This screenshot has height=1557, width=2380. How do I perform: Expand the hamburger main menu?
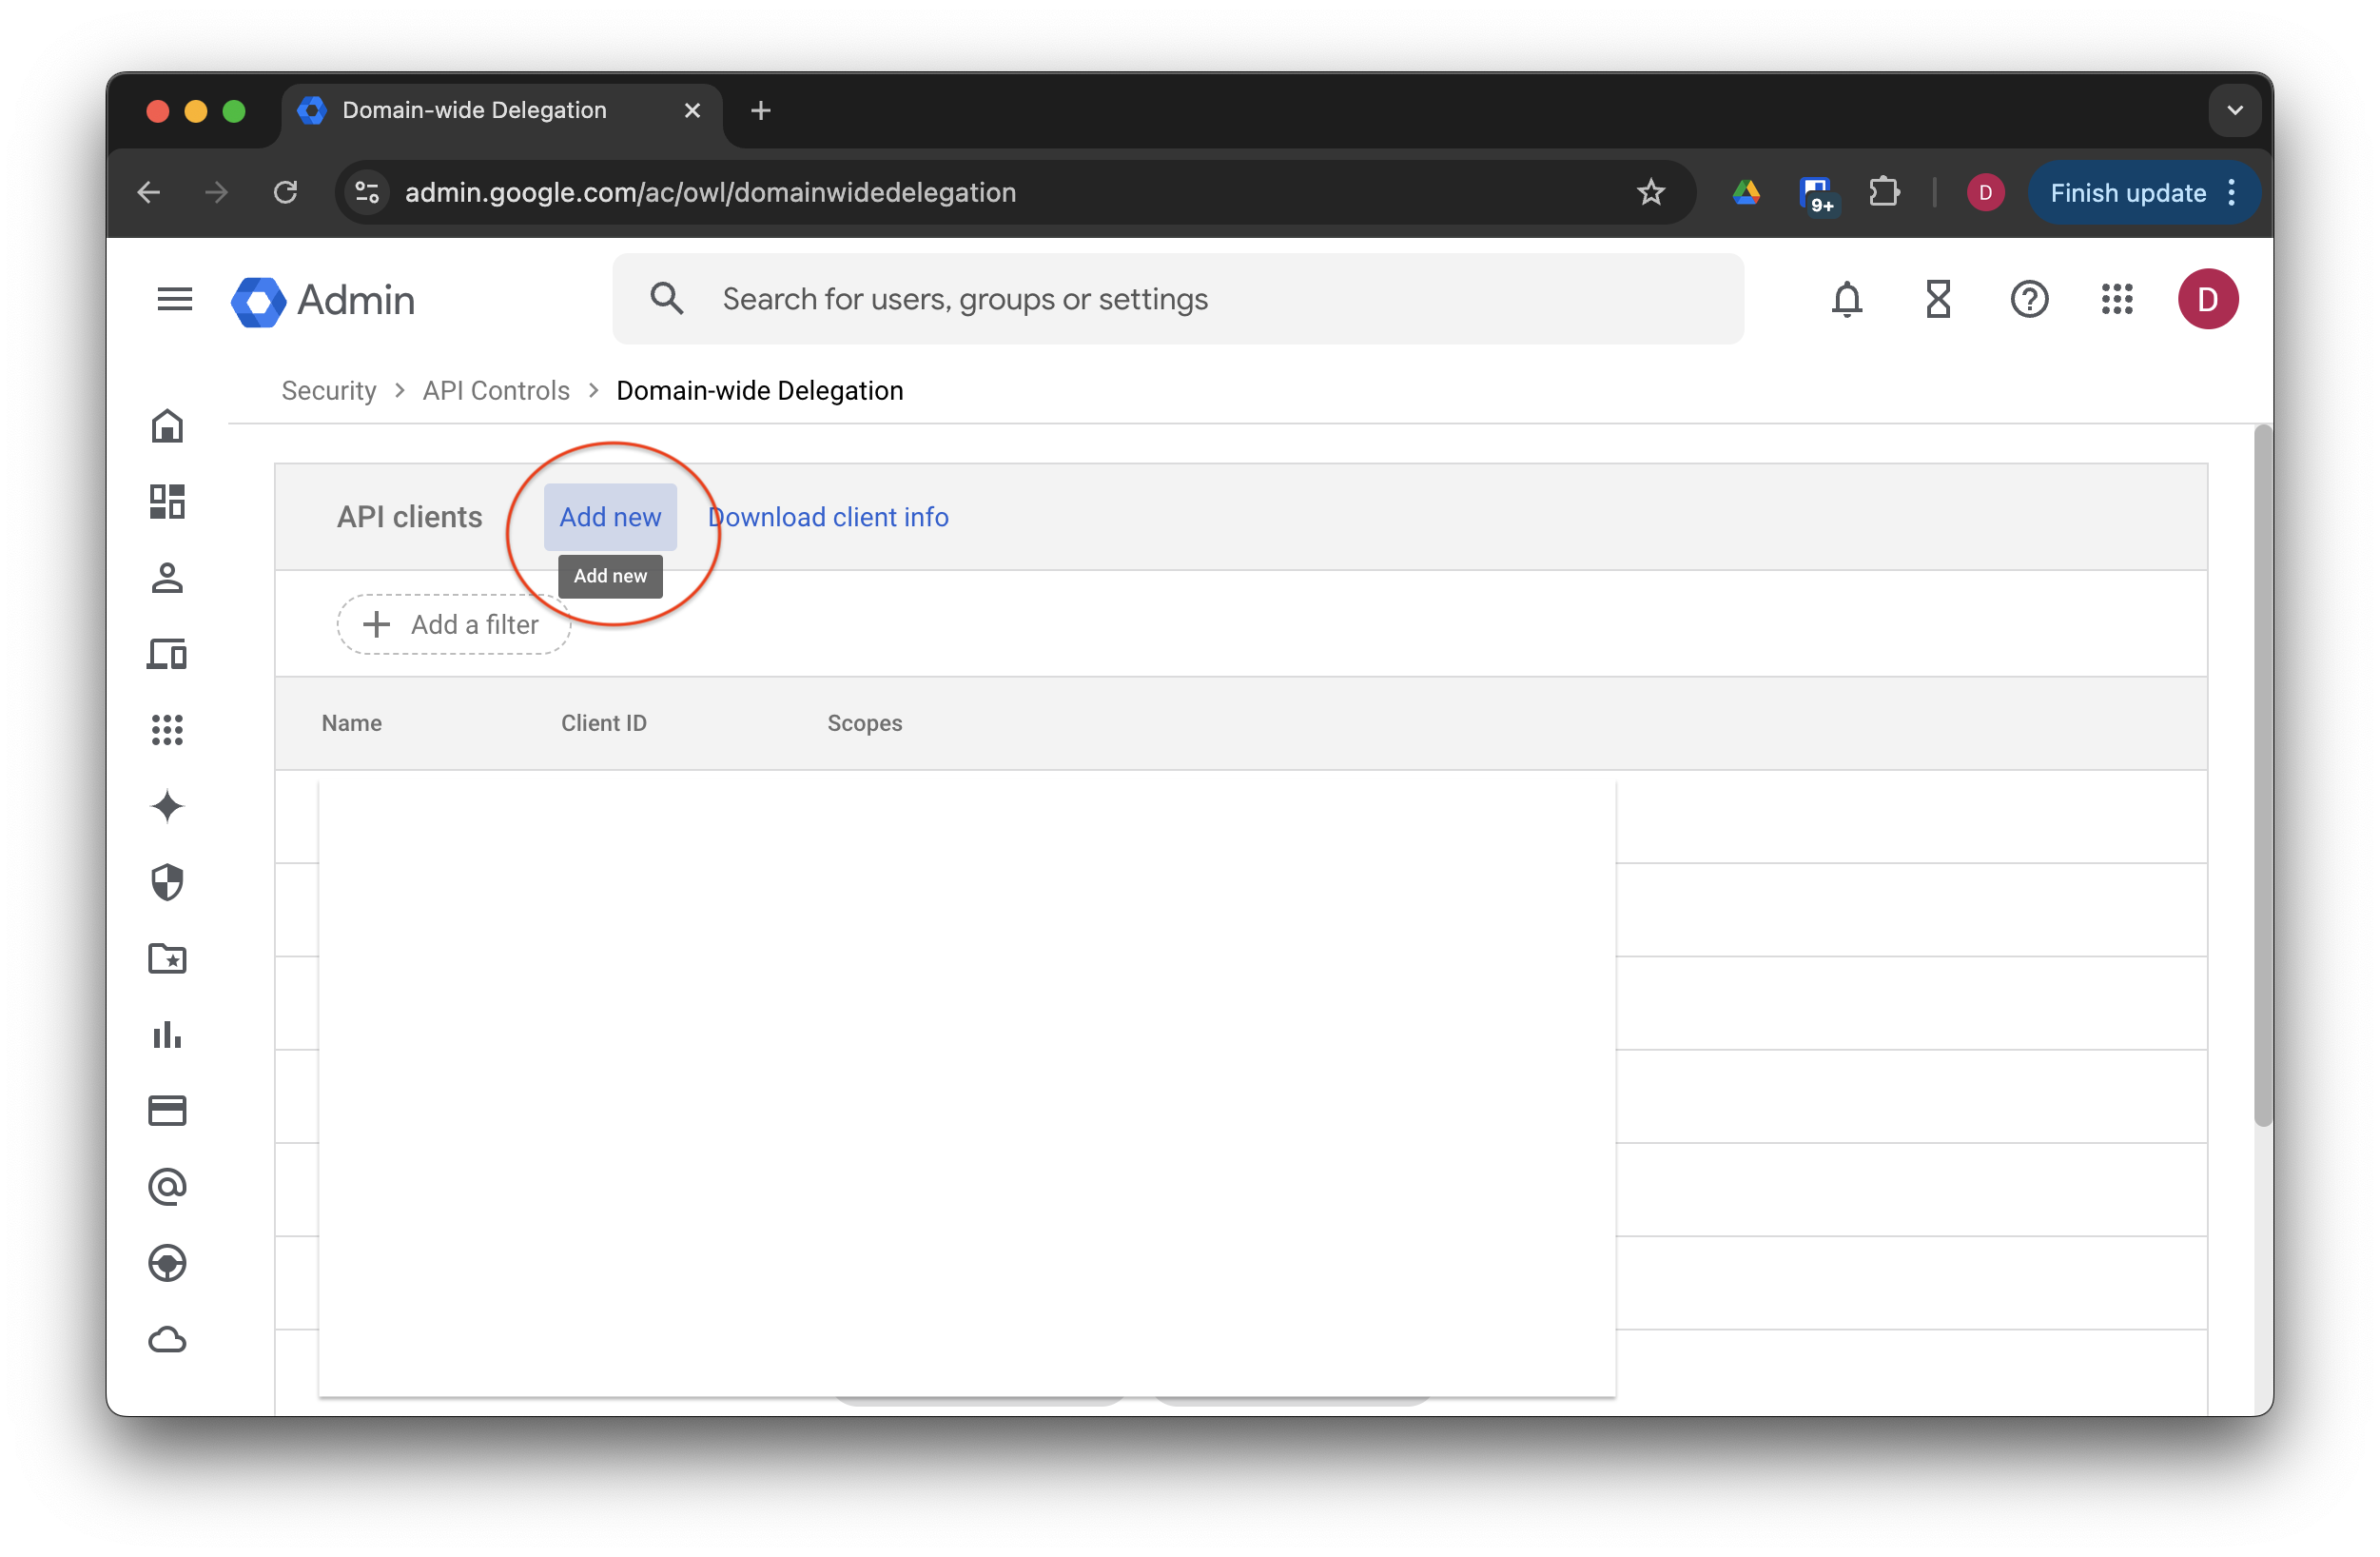(x=175, y=299)
